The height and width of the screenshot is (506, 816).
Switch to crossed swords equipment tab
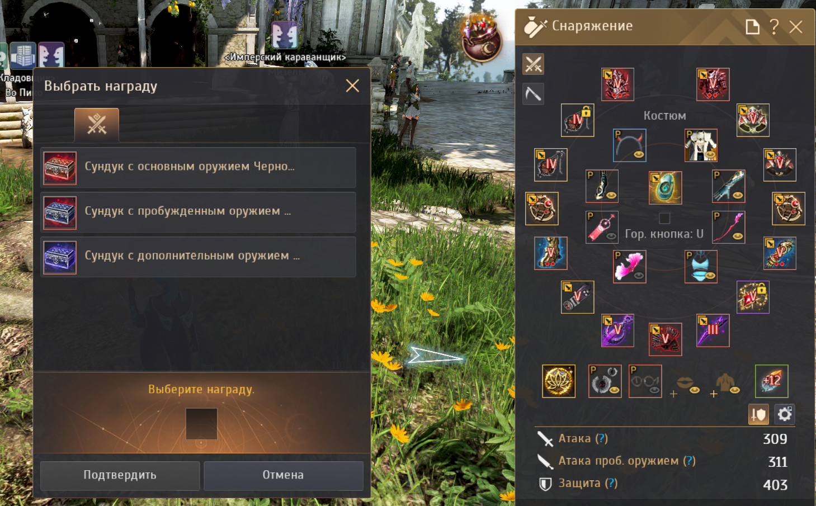click(x=533, y=64)
